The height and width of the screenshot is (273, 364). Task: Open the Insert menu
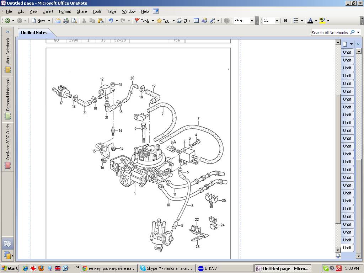tap(48, 11)
